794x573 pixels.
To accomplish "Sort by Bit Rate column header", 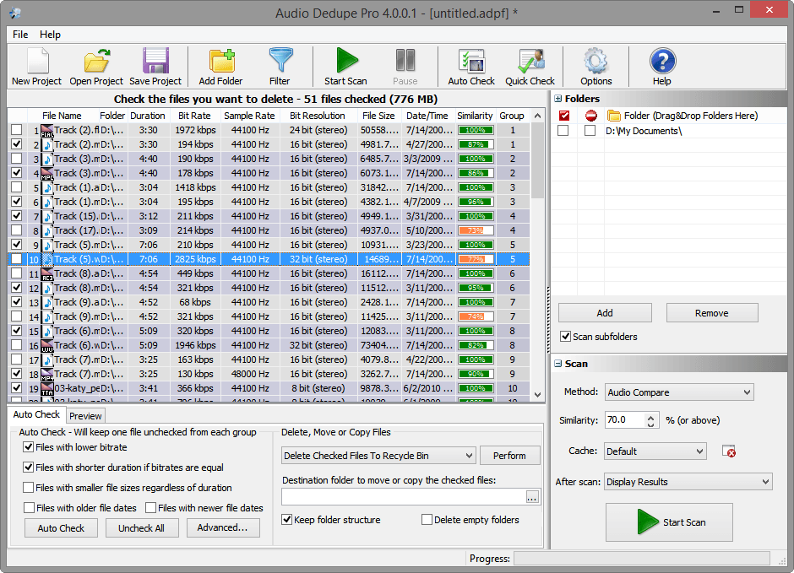I will (194, 116).
